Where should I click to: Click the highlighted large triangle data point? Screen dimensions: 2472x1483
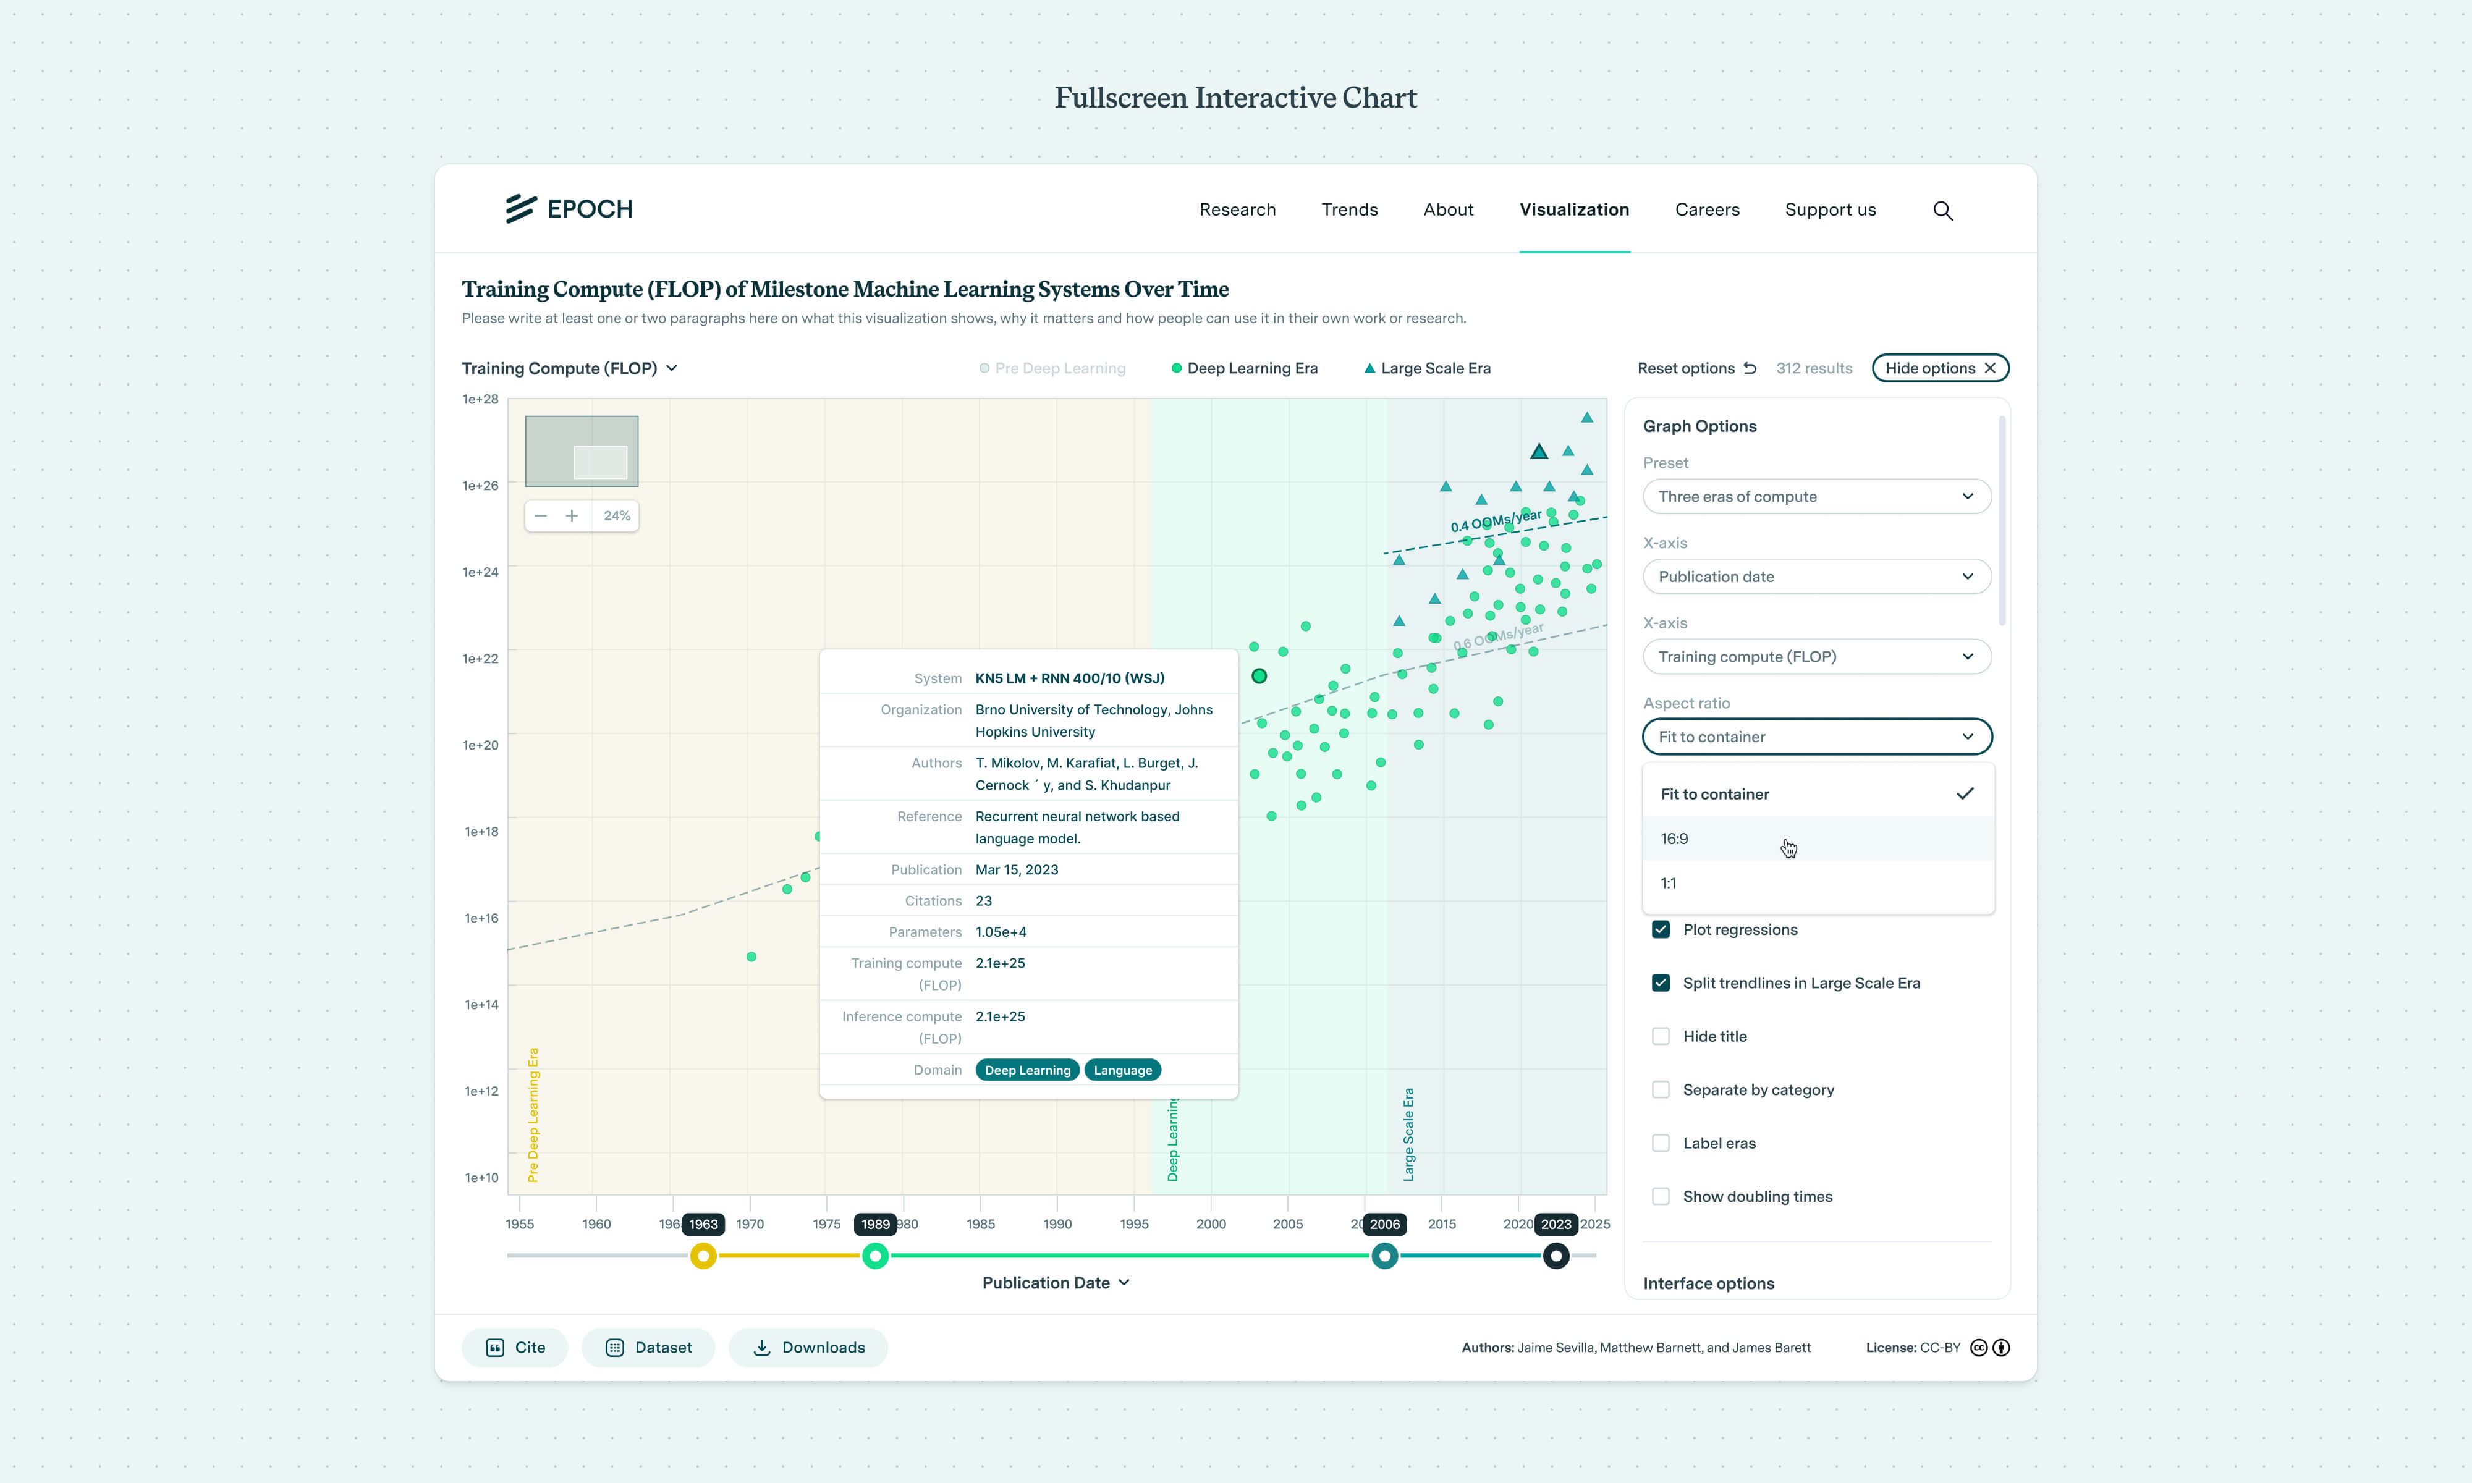click(x=1539, y=452)
